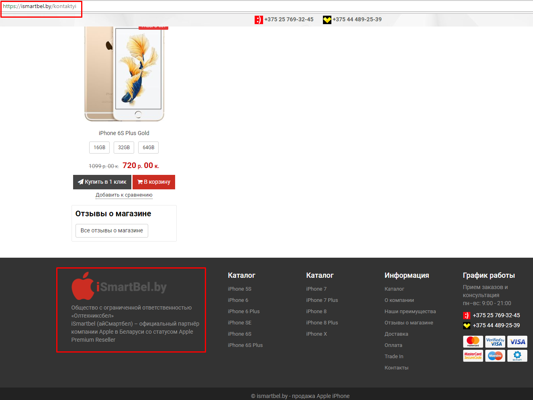
Task: Open Наши преимущества footer link
Action: click(410, 312)
